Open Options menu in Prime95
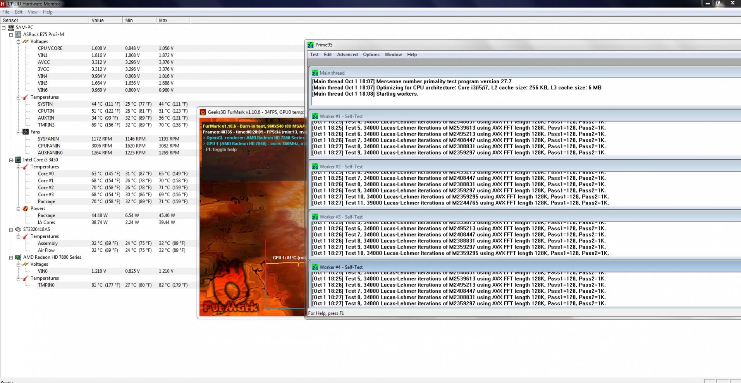 (371, 55)
